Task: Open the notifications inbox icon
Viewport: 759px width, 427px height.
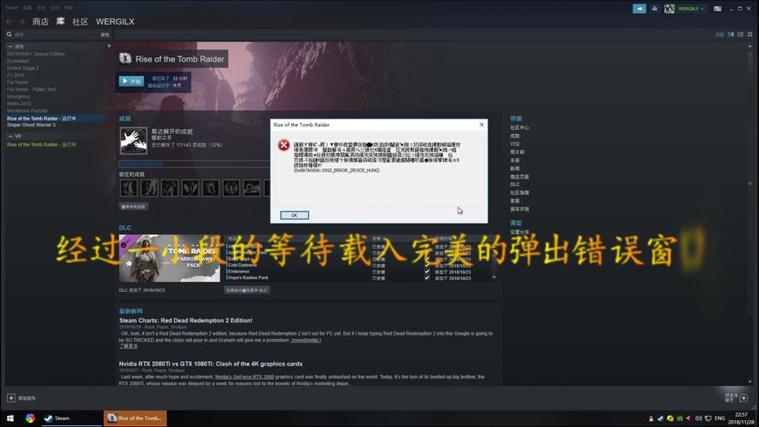Action: pos(655,9)
